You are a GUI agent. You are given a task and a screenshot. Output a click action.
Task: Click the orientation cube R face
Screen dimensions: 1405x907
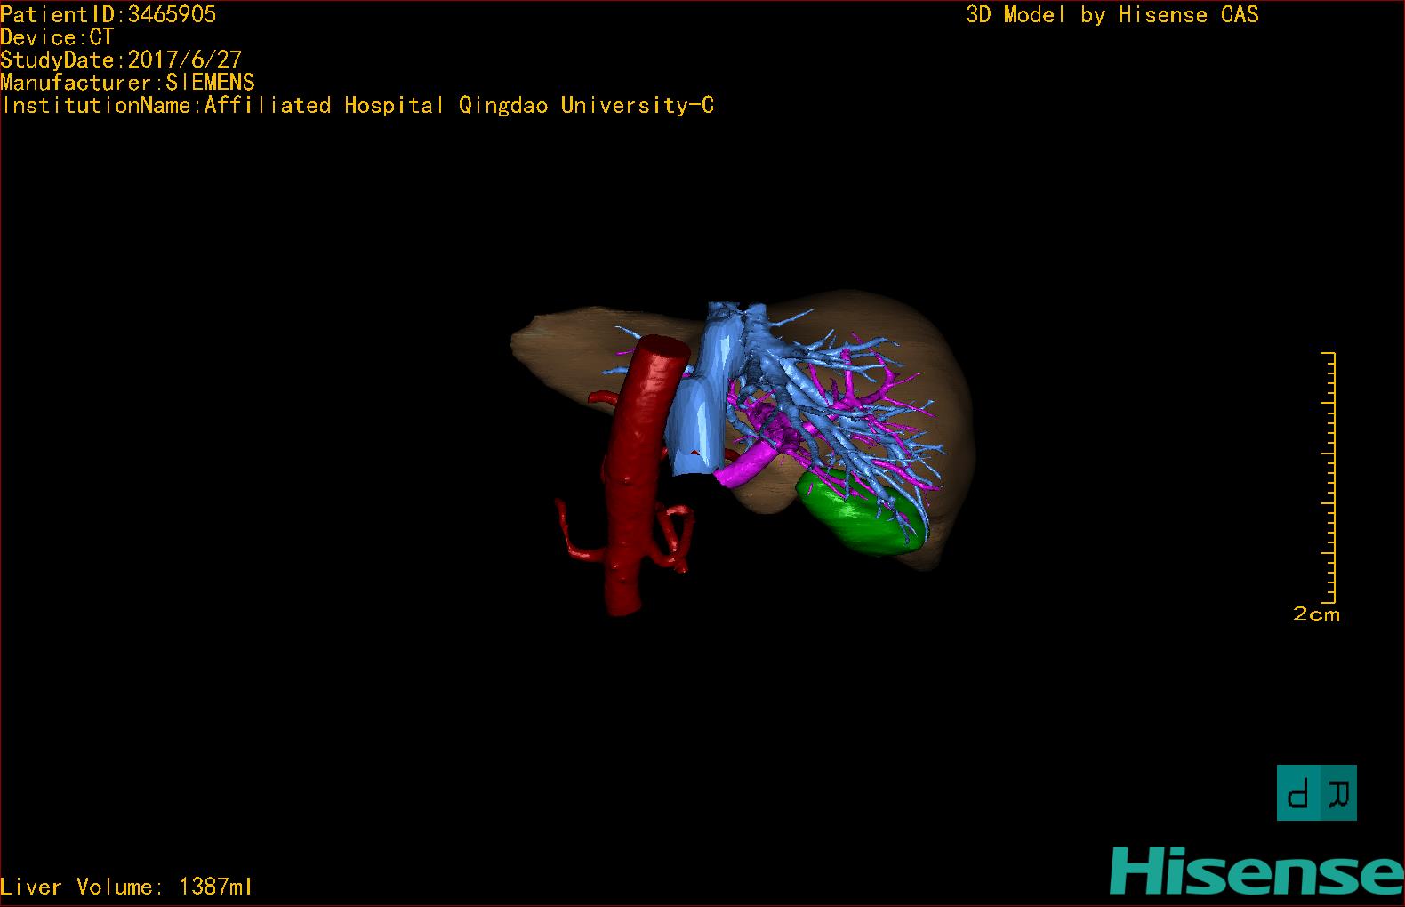pos(1337,792)
